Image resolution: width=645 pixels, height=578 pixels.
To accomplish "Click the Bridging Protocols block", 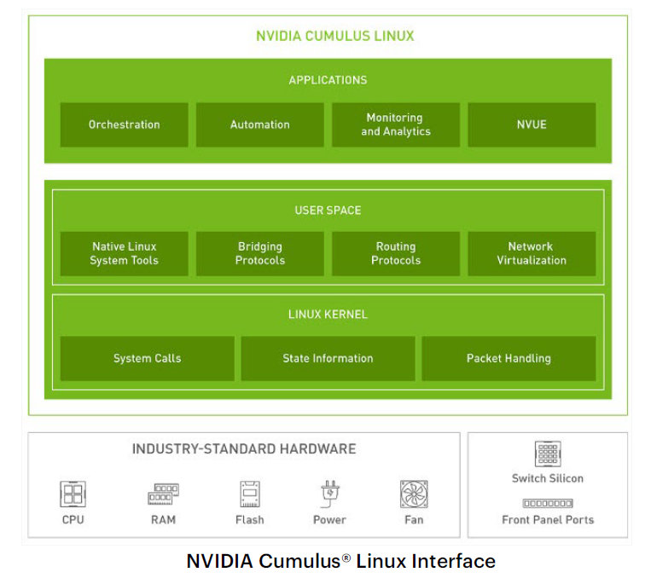I will (x=259, y=253).
